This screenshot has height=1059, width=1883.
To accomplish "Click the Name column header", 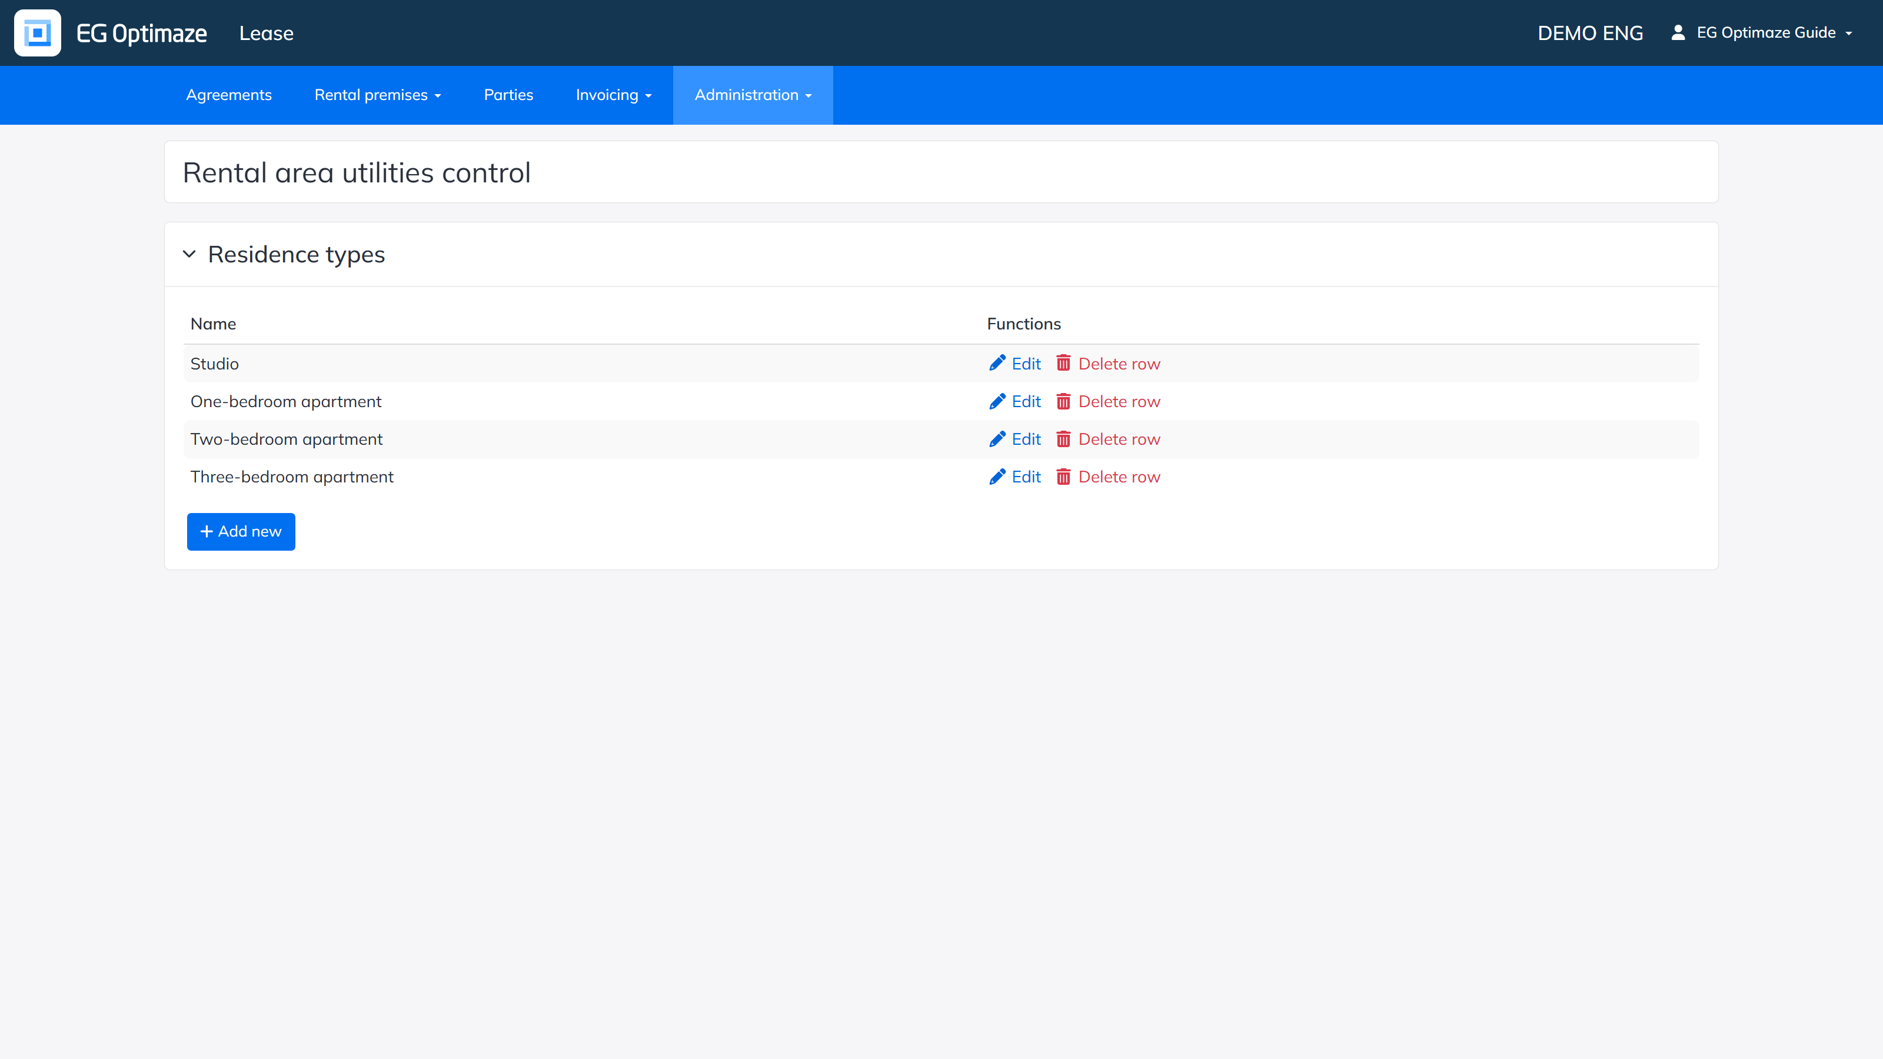I will (212, 324).
